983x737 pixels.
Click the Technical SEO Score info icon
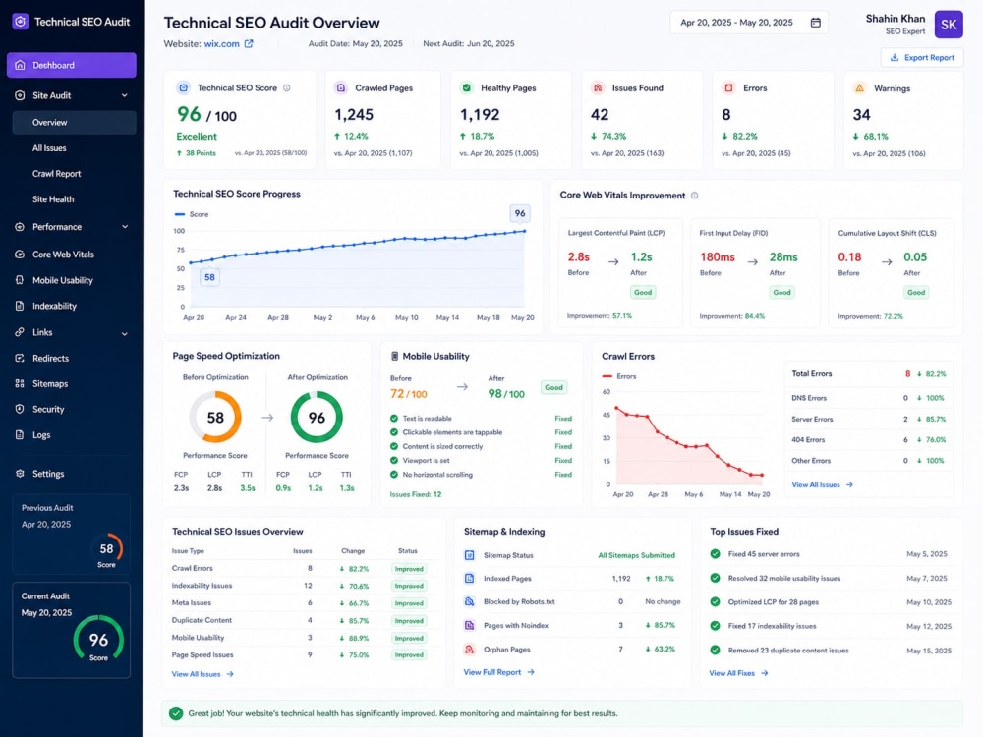click(x=286, y=88)
